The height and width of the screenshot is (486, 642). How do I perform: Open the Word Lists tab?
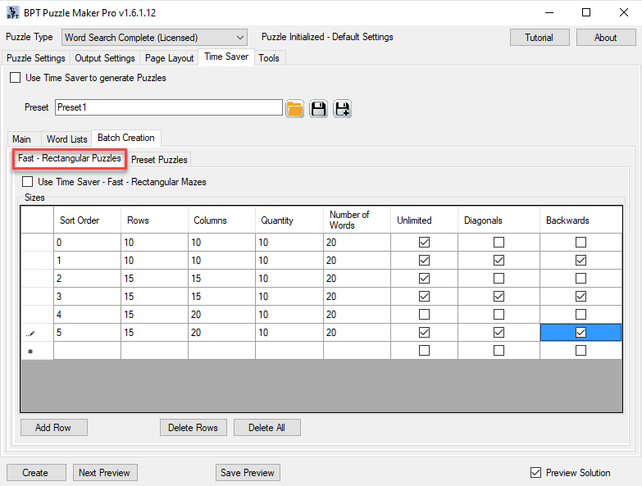(x=67, y=139)
